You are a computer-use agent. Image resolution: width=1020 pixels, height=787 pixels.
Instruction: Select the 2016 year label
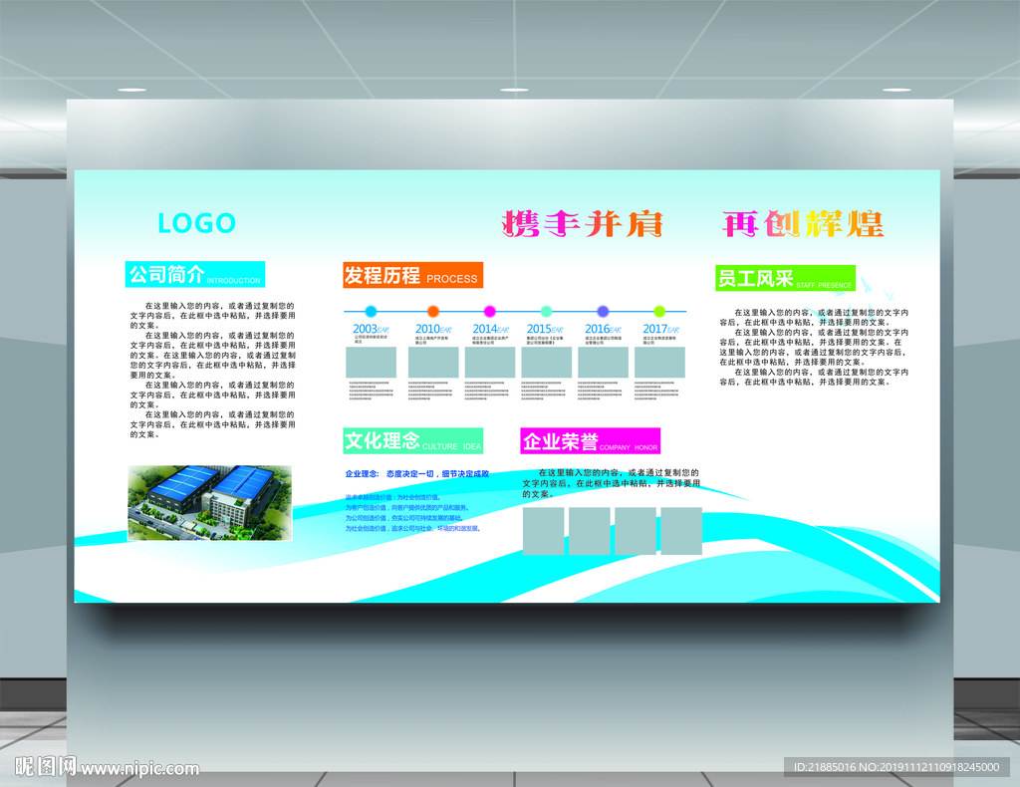[x=603, y=329]
